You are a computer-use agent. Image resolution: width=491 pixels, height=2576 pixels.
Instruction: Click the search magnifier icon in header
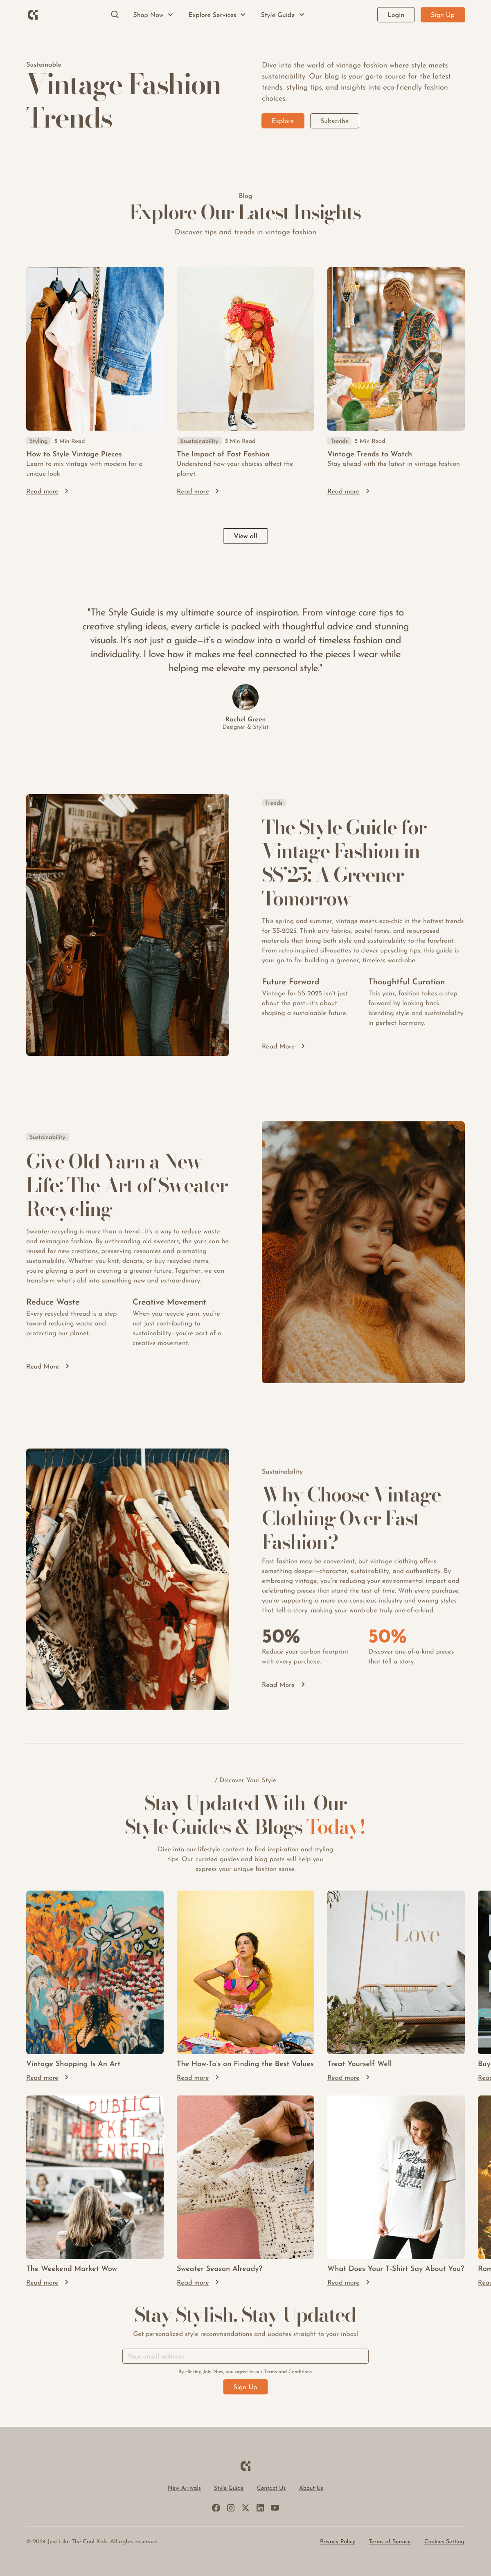(x=115, y=15)
